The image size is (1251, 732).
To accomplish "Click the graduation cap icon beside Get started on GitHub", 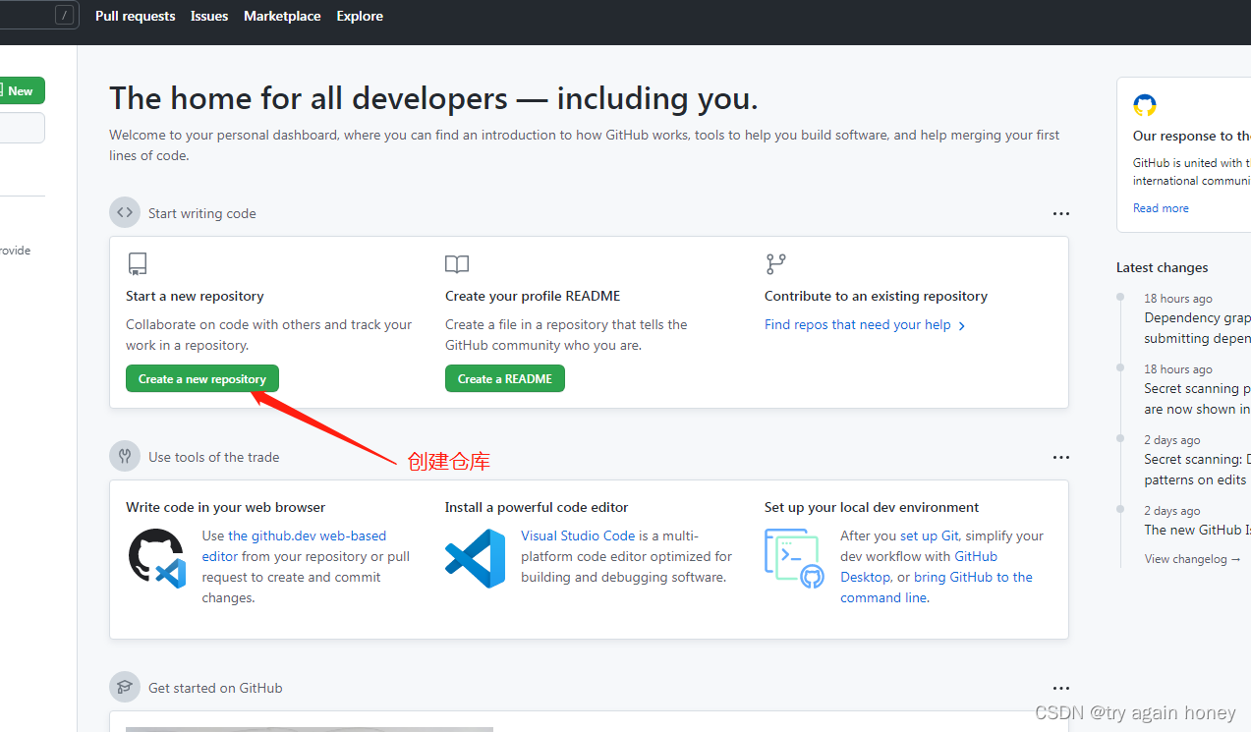I will click(125, 688).
